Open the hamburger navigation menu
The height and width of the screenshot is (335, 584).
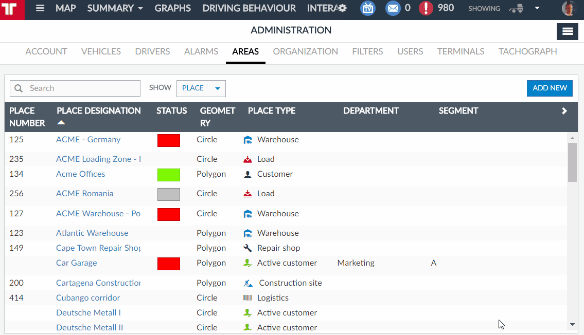(x=40, y=9)
